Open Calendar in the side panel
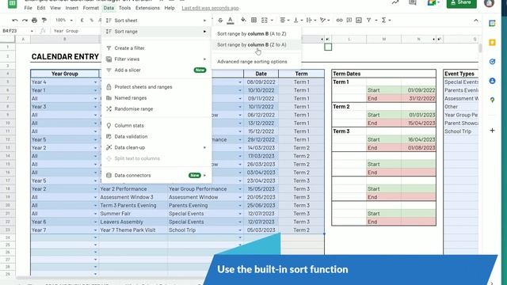Viewport: 507px width, 285px height. pyautogui.click(x=492, y=24)
